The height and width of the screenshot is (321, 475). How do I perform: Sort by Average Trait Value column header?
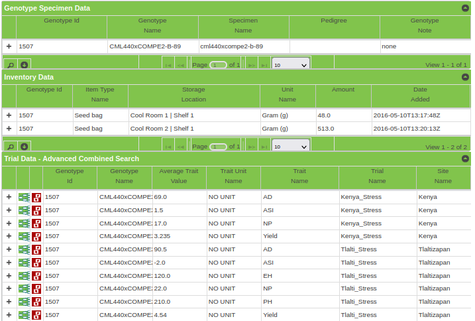tap(178, 176)
